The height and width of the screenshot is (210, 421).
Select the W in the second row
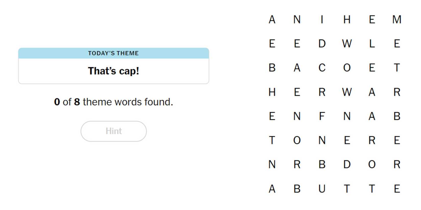coord(346,44)
